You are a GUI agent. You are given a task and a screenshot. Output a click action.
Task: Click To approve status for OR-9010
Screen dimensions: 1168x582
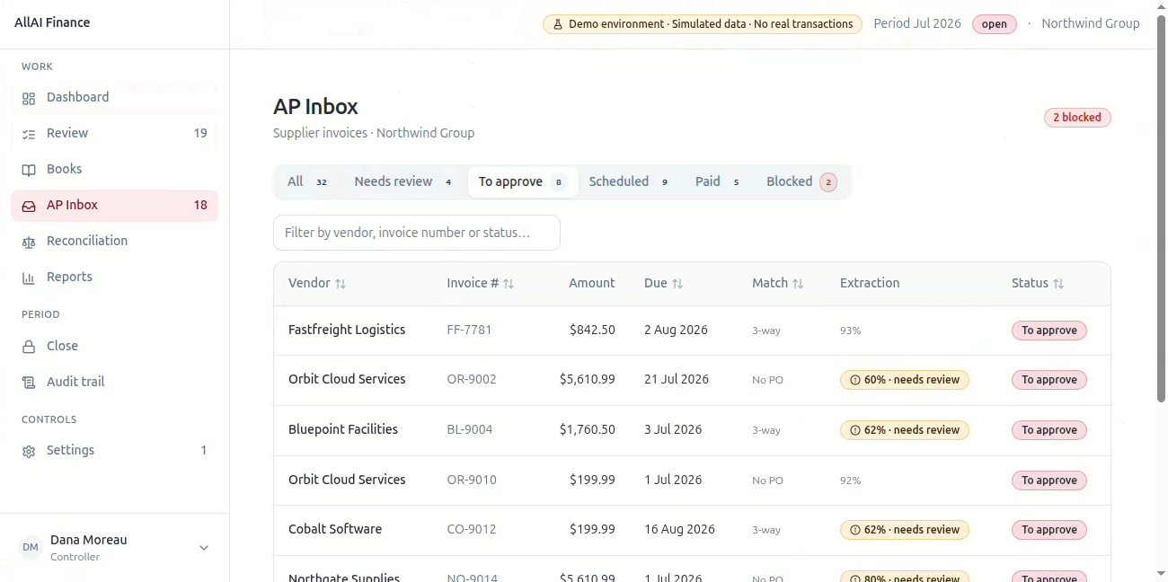coord(1049,481)
